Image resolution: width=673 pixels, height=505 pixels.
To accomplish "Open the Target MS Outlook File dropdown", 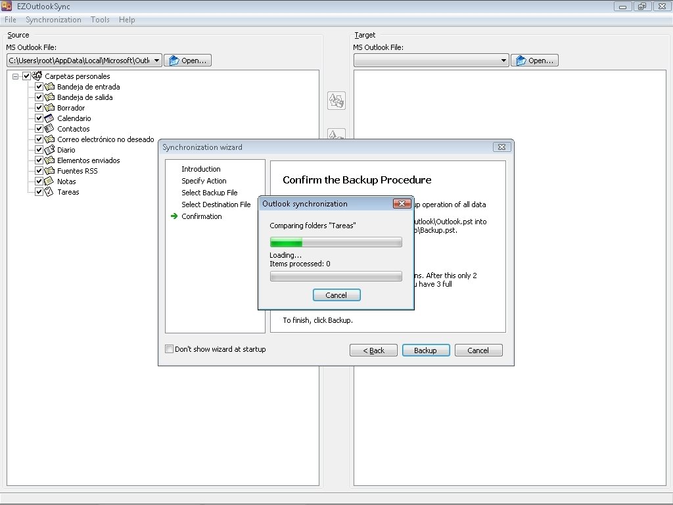I will (503, 60).
